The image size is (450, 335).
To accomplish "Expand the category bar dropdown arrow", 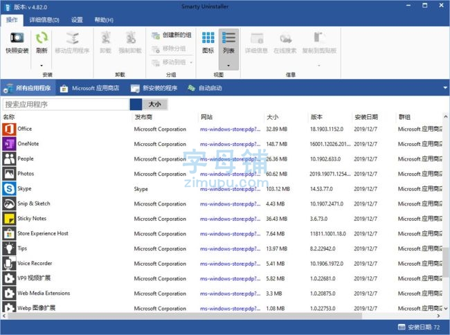I will pyautogui.click(x=445, y=88).
